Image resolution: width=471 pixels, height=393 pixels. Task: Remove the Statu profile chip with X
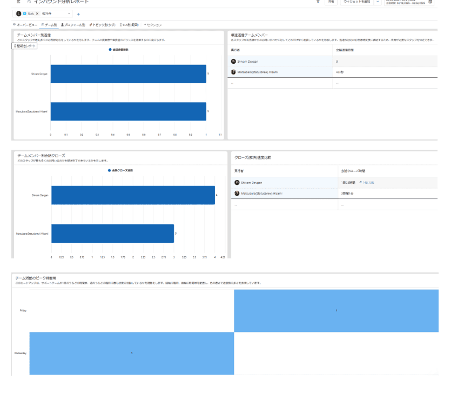coord(37,14)
